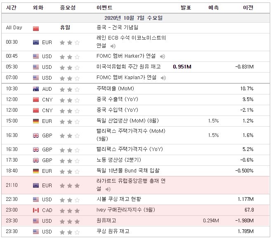Open event 레인 ECB 수석 이코노미스트의 연설

pos(131,42)
